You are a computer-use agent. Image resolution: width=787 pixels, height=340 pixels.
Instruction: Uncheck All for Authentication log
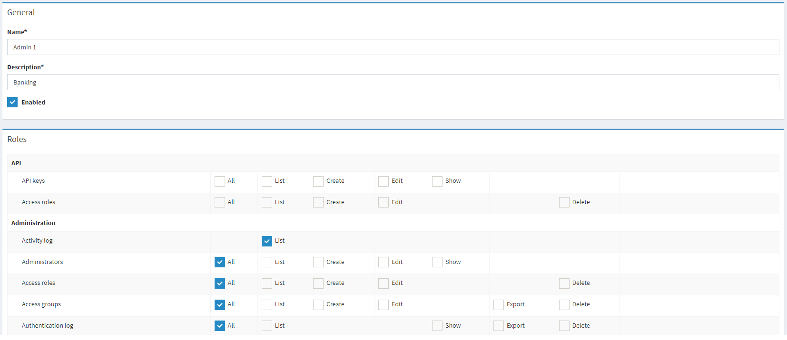220,326
